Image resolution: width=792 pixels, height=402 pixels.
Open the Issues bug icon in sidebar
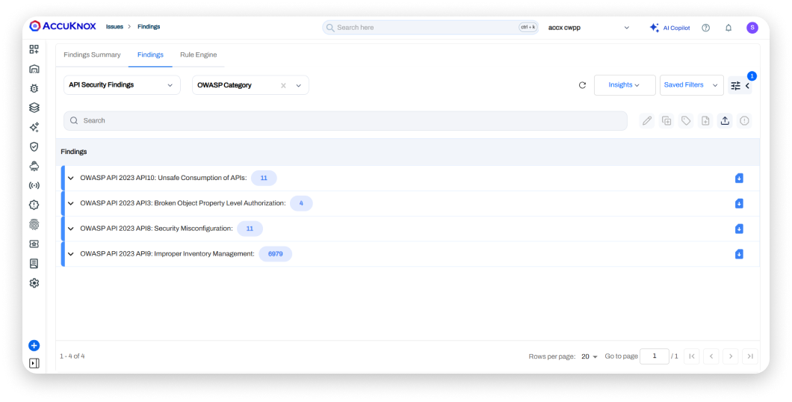point(34,88)
